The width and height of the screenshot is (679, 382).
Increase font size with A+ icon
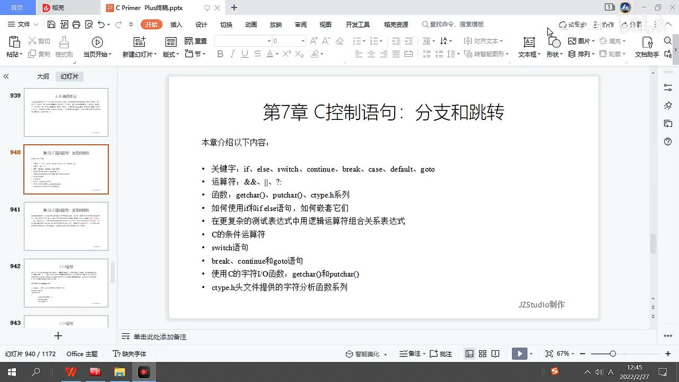point(314,41)
